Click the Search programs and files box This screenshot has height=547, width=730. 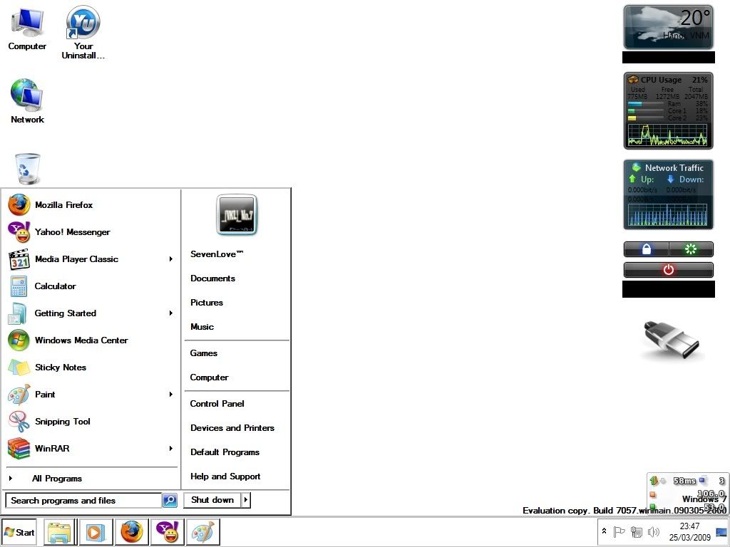tap(83, 501)
